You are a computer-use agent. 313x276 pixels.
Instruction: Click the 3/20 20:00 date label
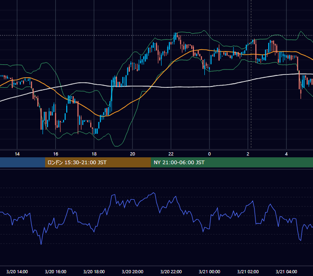[x=133, y=271]
